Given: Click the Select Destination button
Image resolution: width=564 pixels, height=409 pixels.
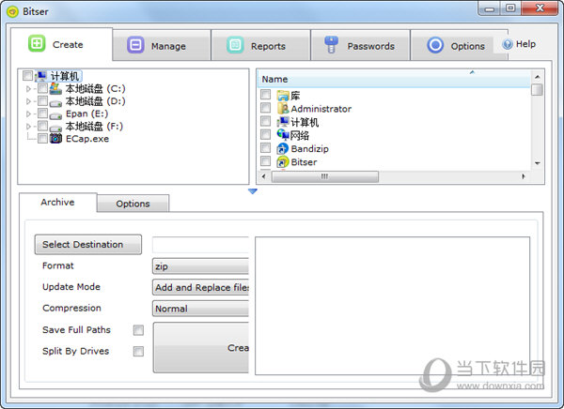Looking at the screenshot, I should 88,245.
